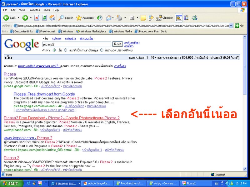
Task: Click inside the address bar URL
Action: tap(123, 26)
